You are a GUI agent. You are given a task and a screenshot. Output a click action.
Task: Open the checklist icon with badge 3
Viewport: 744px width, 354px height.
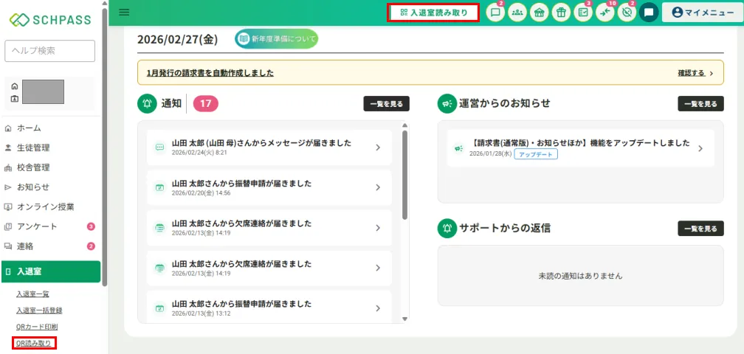(x=583, y=13)
